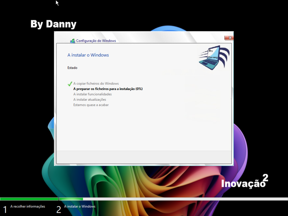Click the setup icon beside Configuração do Windows
This screenshot has width=288, height=216.
point(73,41)
